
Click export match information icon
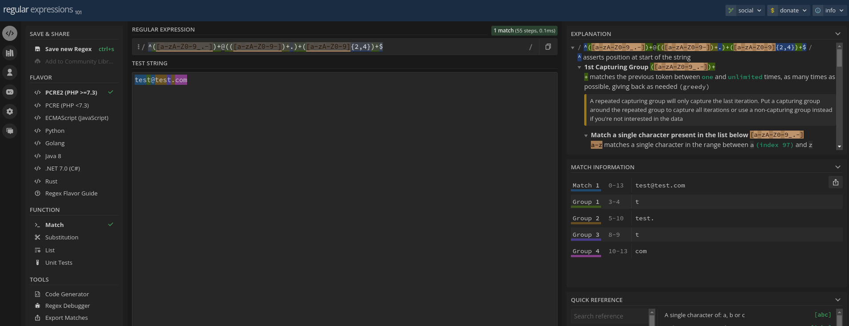tap(835, 183)
